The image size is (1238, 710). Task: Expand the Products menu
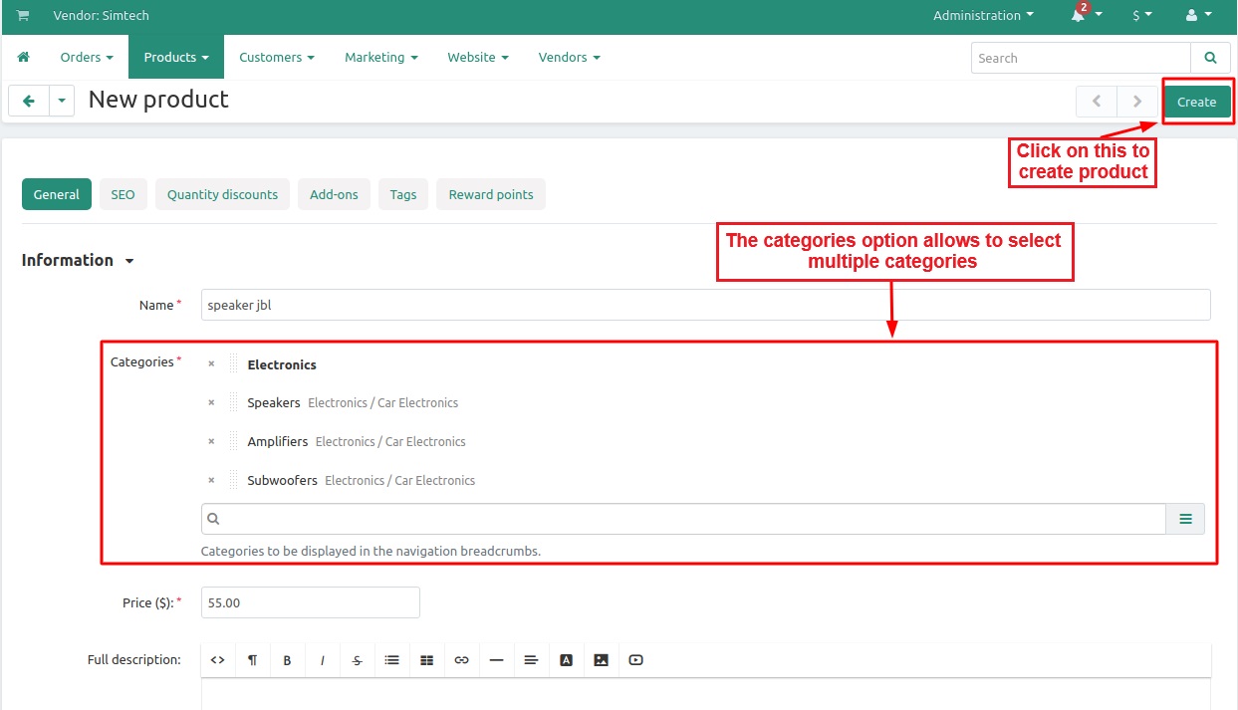[175, 58]
